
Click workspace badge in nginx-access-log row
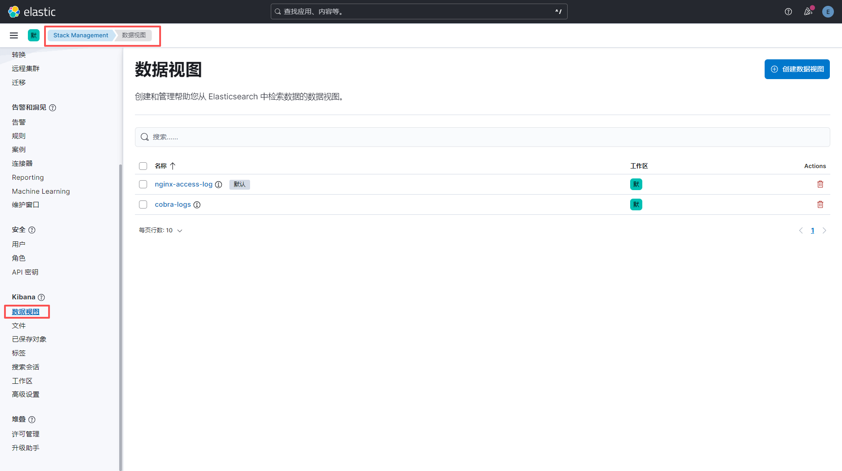636,184
